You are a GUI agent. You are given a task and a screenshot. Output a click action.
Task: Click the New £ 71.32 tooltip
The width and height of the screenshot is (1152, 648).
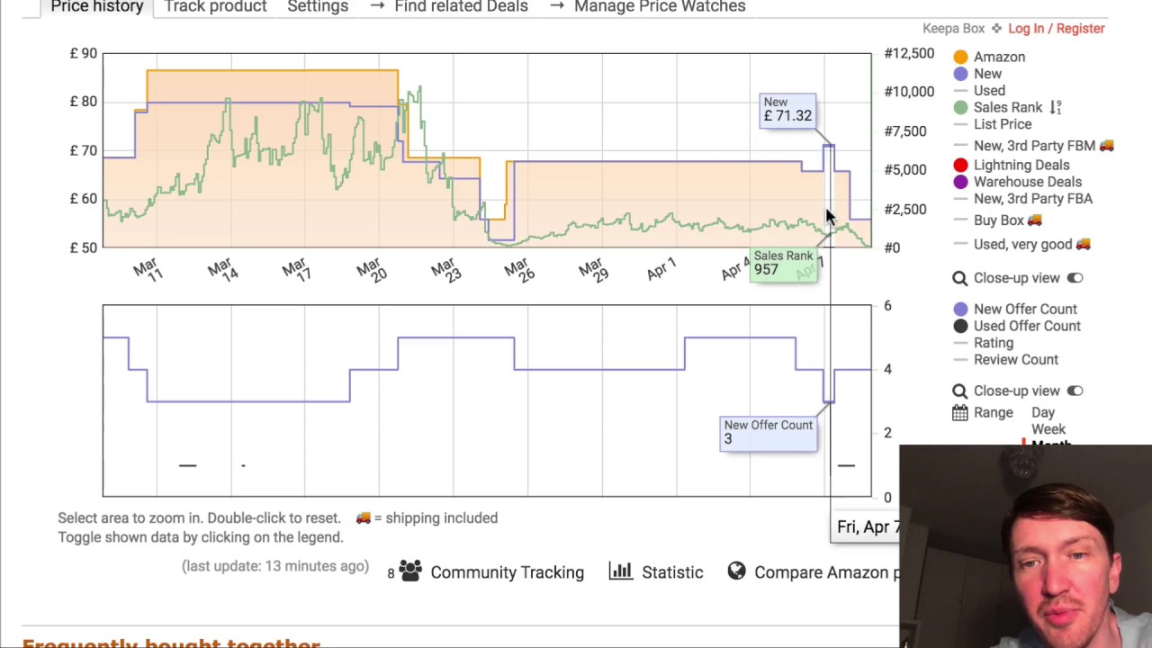coord(787,110)
